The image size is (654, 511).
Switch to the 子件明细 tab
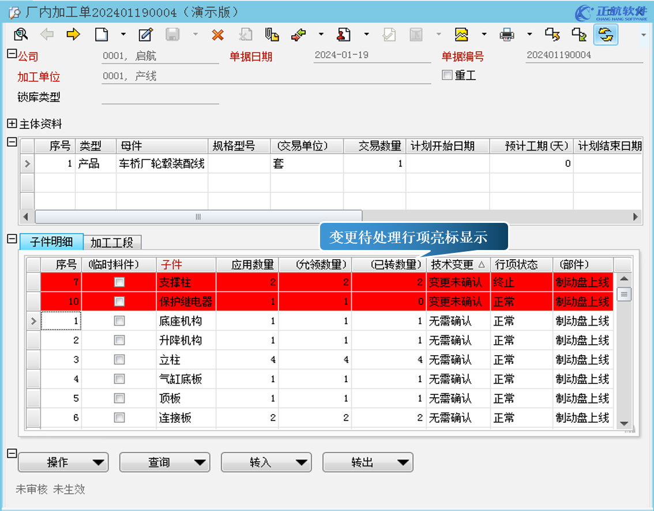[51, 242]
